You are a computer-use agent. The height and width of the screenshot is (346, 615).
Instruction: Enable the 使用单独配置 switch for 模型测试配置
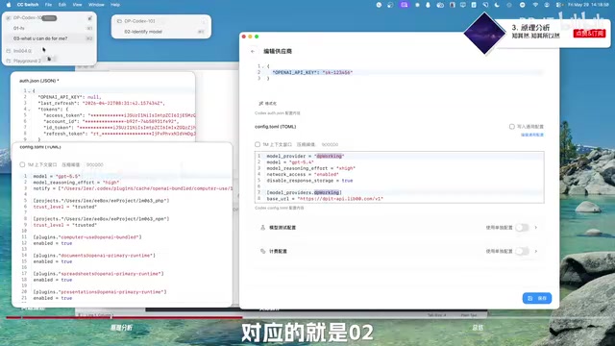point(522,228)
